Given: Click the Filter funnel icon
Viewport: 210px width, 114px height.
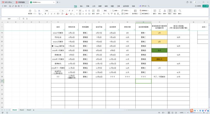Looking at the screenshot, I should [170, 11].
